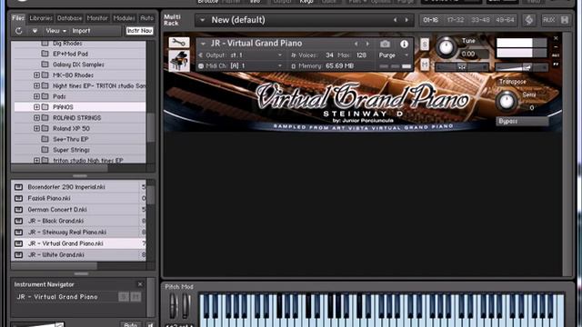Screen dimensions: 582x327
Task: Click the eject arrow icon beside View
Action: 35,31
